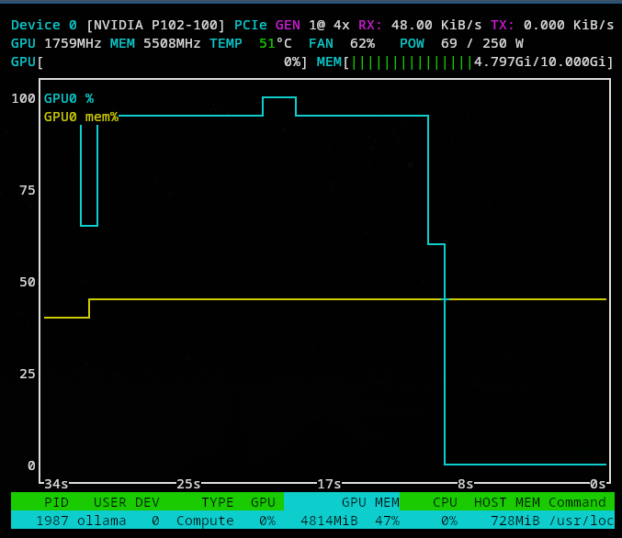Sort processes by USER column header
This screenshot has height=538, width=622.
110,502
